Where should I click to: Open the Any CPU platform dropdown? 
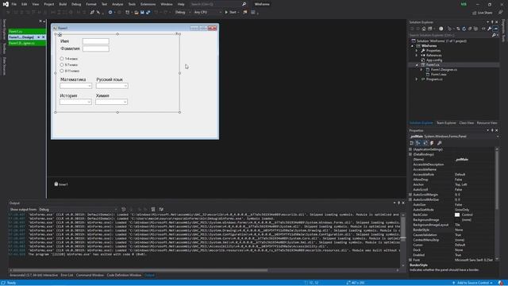point(208,13)
